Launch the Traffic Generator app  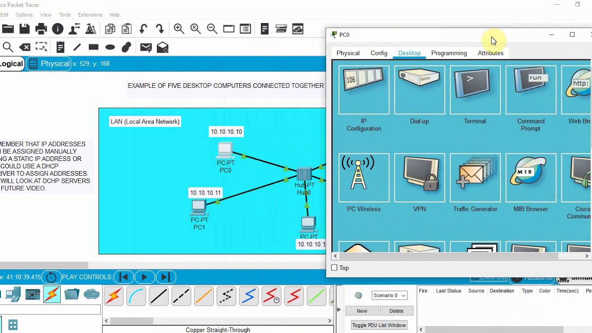(475, 178)
